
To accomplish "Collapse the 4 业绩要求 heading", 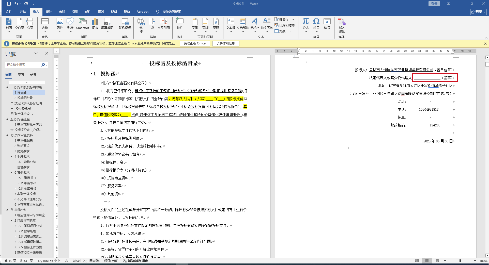I will coord(11,156).
